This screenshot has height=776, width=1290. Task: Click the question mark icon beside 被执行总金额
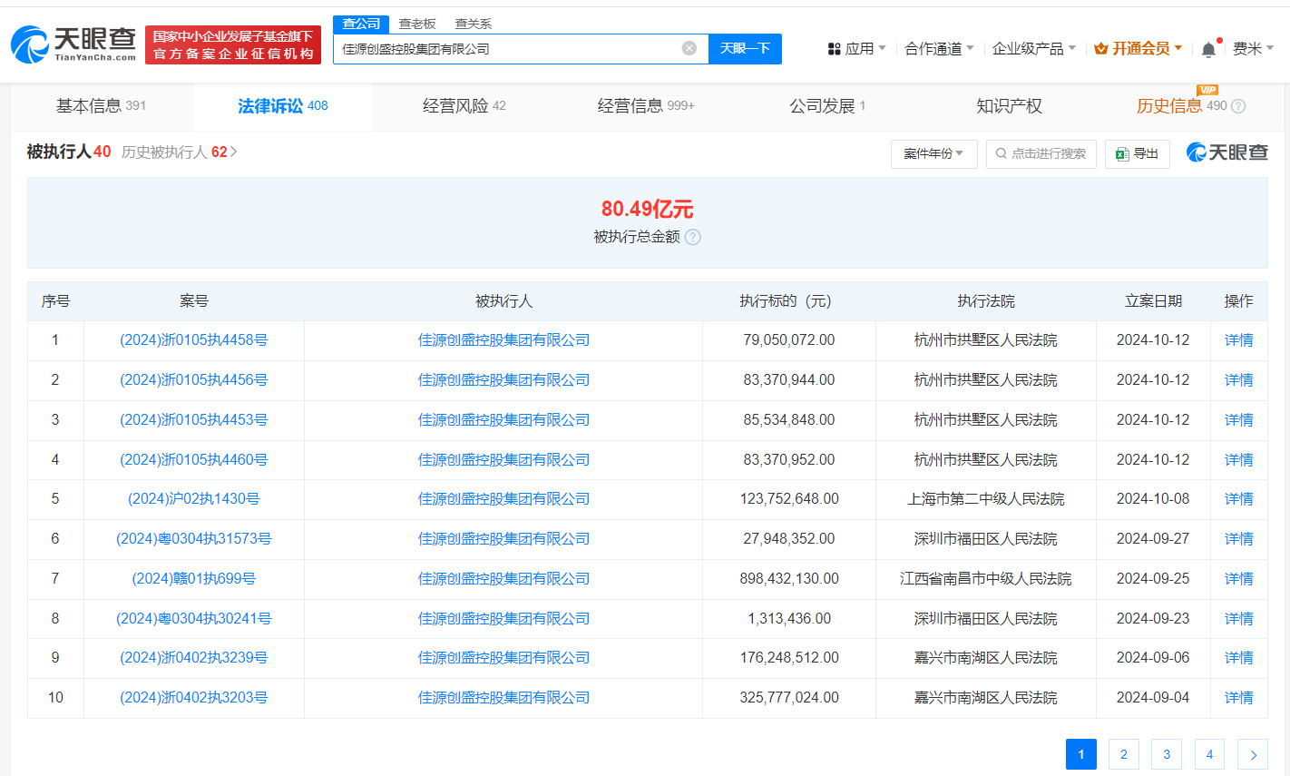point(693,237)
